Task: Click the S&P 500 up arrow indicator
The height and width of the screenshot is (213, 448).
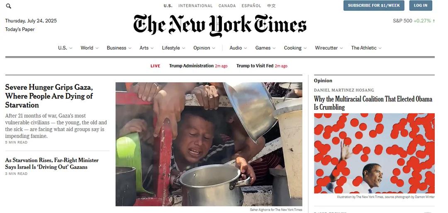Action: click(434, 21)
